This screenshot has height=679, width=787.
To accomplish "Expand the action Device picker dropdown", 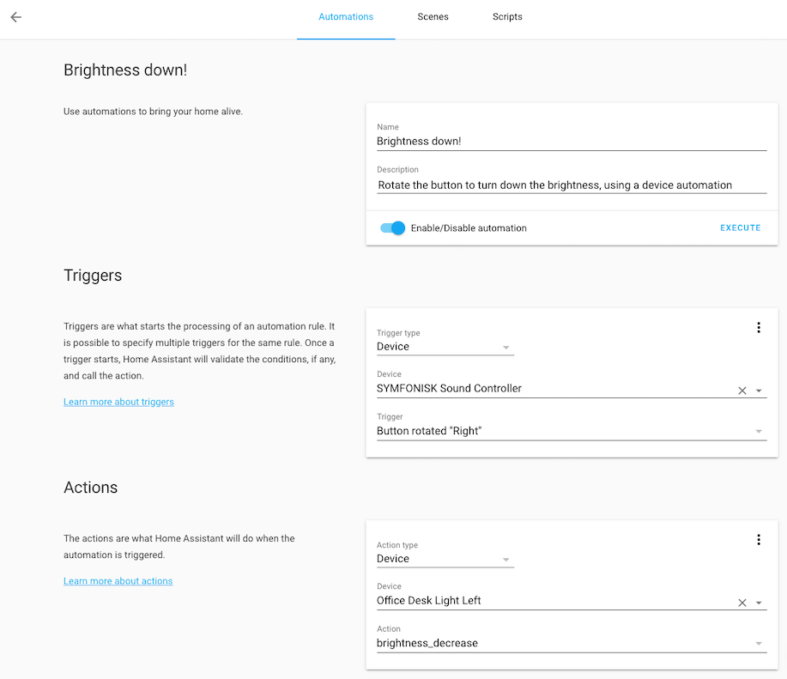I will (x=759, y=602).
